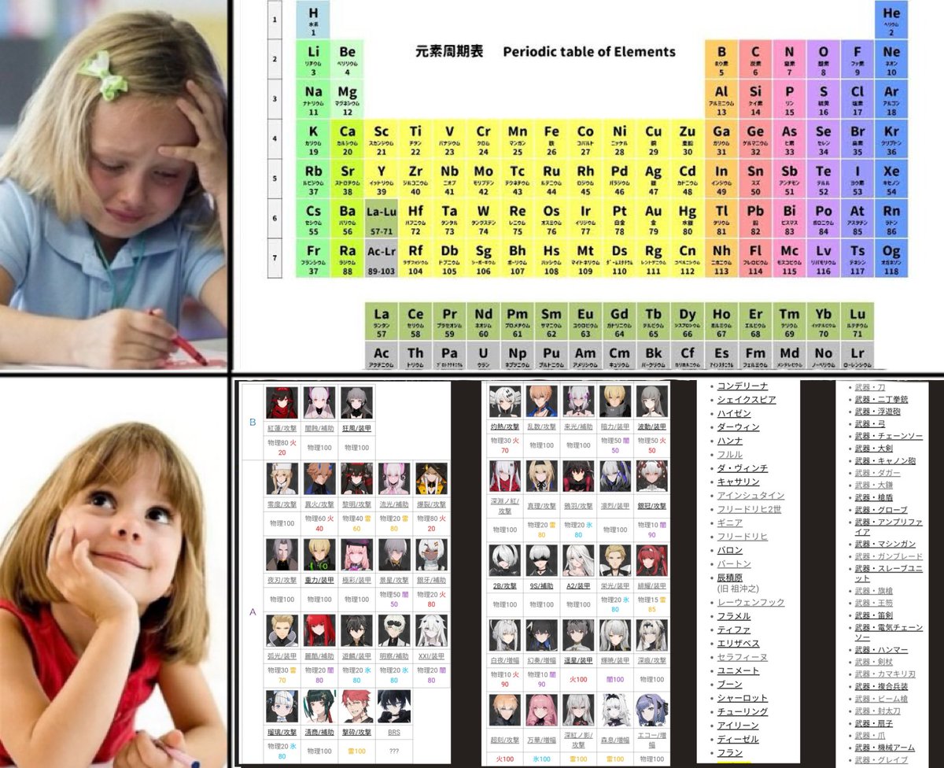This screenshot has width=944, height=768.
Task: Click the portrait above 黎明/攻撃
Action: (356, 478)
